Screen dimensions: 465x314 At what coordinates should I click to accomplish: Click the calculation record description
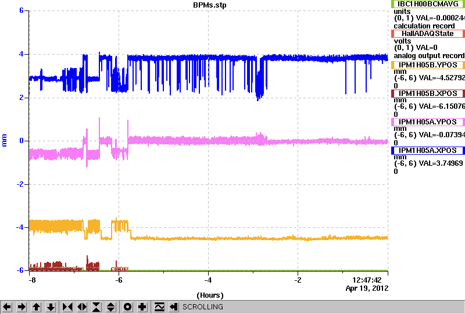pos(424,26)
